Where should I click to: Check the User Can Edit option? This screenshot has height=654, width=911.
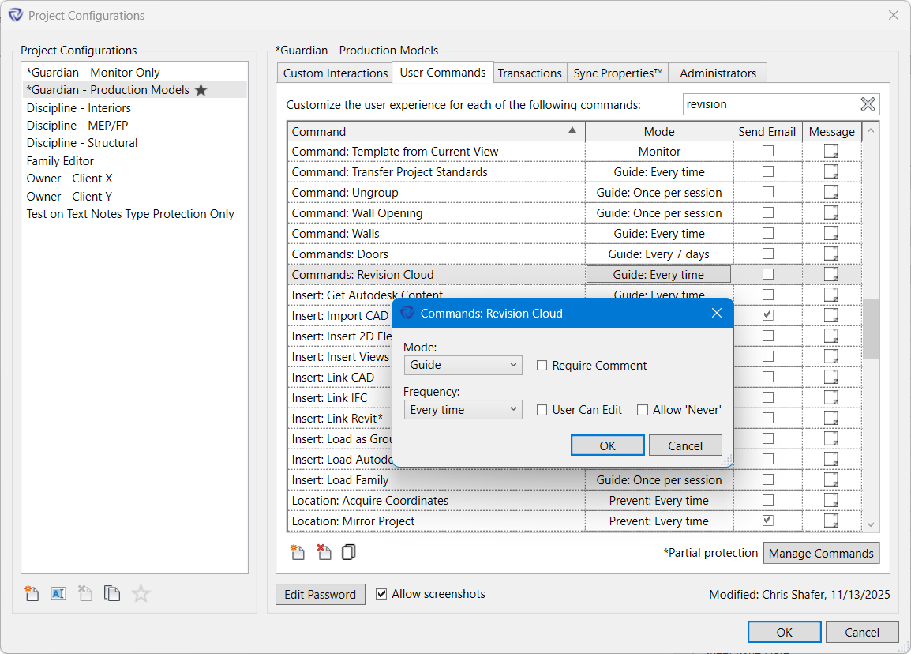point(543,409)
